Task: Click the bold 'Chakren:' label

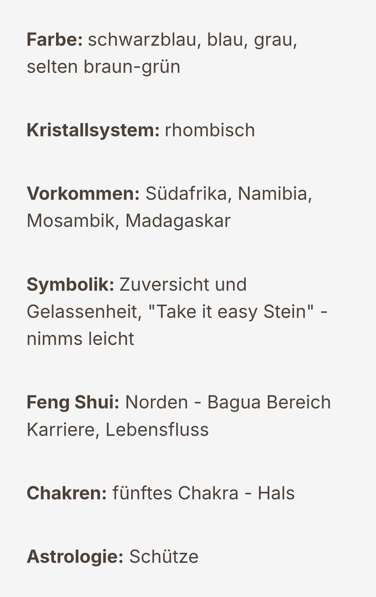Action: [67, 494]
